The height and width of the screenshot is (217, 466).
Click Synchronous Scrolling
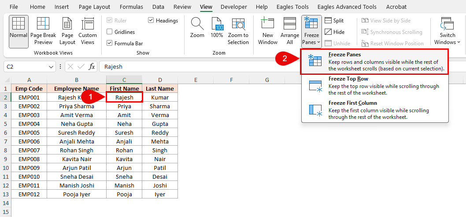(392, 32)
